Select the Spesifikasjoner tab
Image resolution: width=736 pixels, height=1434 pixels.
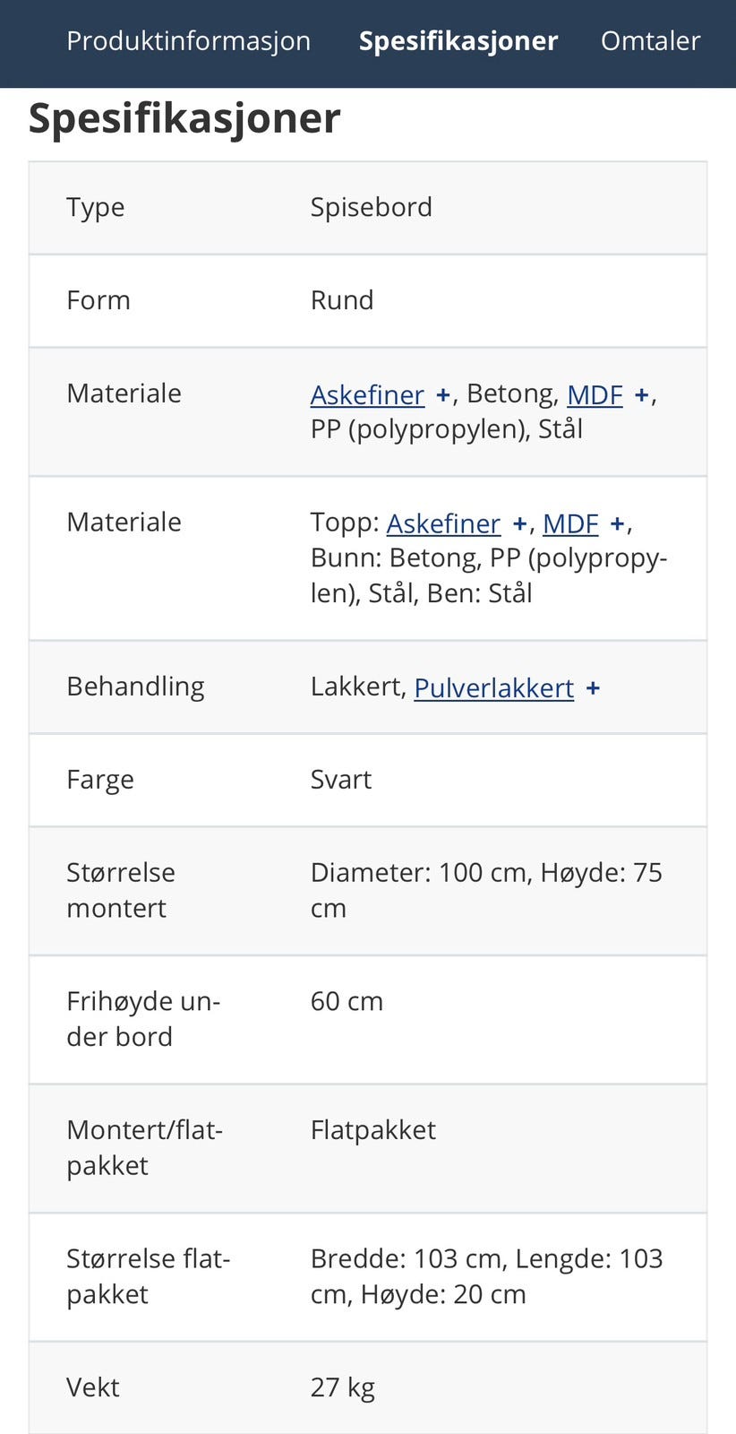tap(458, 40)
